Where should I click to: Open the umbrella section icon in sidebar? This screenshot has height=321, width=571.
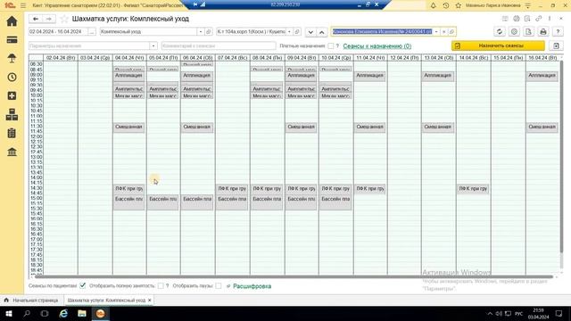pyautogui.click(x=12, y=58)
